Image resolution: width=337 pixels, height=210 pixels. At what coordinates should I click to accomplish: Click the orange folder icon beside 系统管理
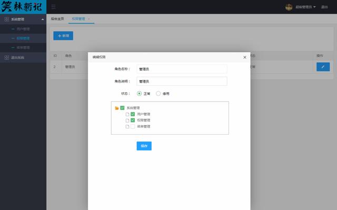pos(117,108)
